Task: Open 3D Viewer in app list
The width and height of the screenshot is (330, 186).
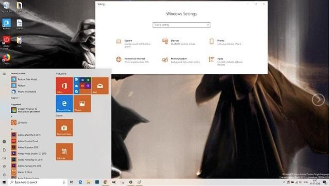Action: point(19,122)
